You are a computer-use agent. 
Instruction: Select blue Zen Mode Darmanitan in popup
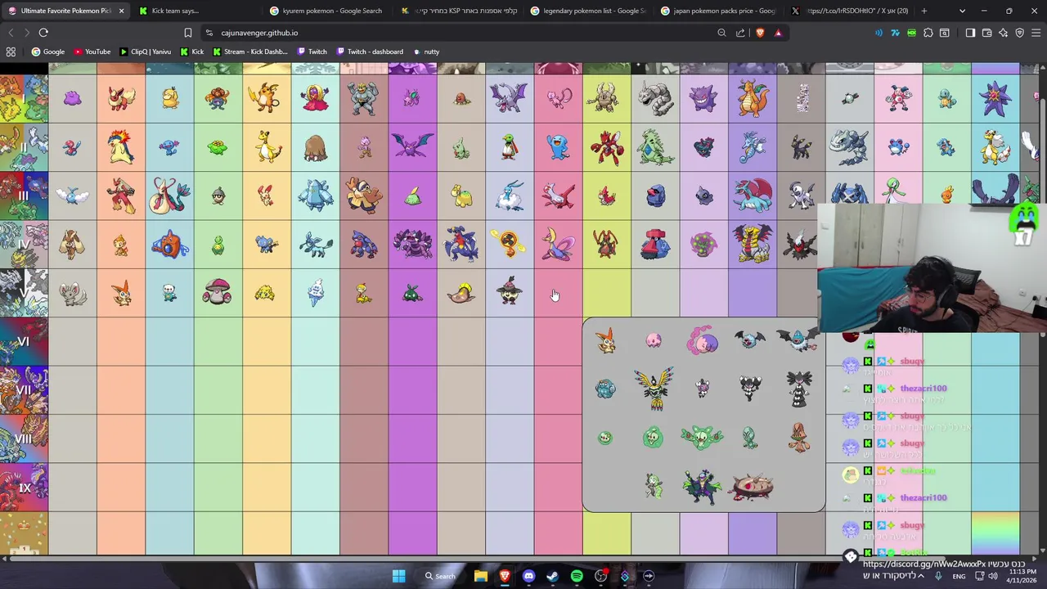click(605, 389)
